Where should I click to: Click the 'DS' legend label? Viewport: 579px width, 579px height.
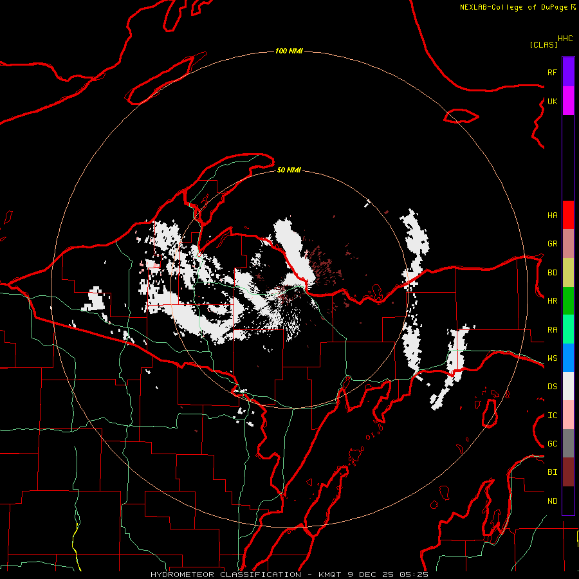pos(552,387)
